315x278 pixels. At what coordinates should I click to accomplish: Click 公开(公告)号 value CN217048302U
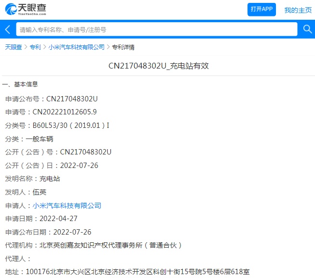point(85,152)
